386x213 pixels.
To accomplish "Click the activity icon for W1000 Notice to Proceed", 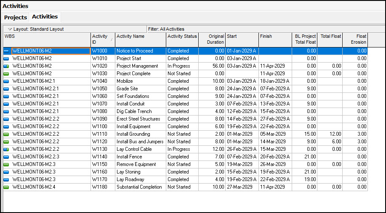I will pos(6,51).
